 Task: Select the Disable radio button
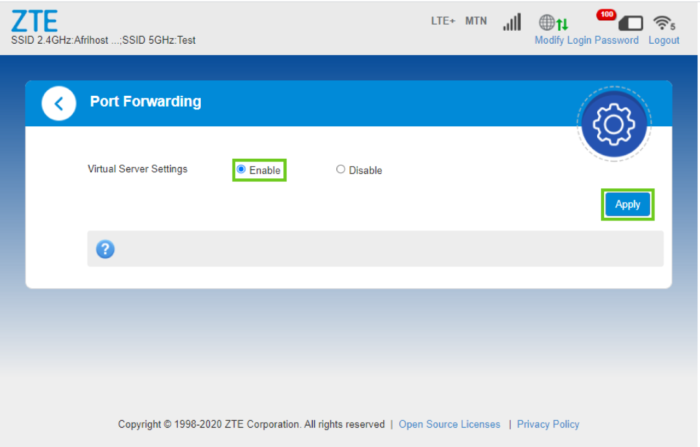(x=341, y=170)
